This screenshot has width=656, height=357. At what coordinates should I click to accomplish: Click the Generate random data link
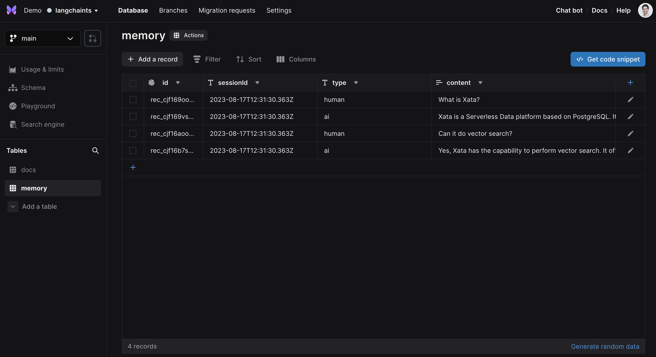click(x=605, y=347)
